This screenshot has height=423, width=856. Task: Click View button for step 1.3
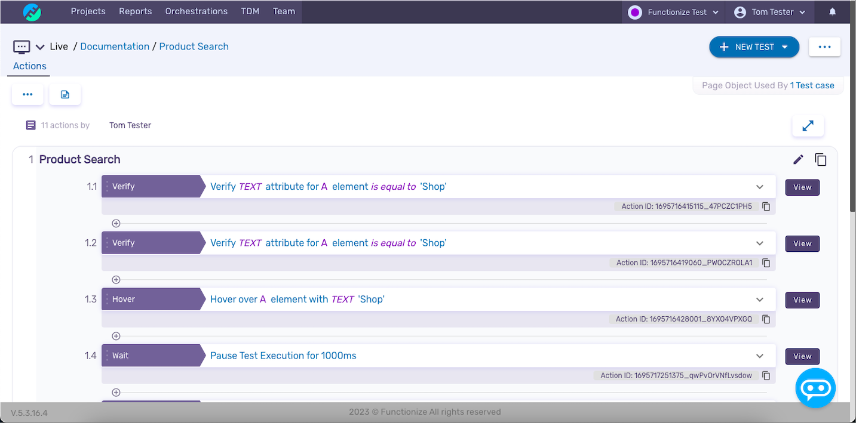[x=802, y=300]
